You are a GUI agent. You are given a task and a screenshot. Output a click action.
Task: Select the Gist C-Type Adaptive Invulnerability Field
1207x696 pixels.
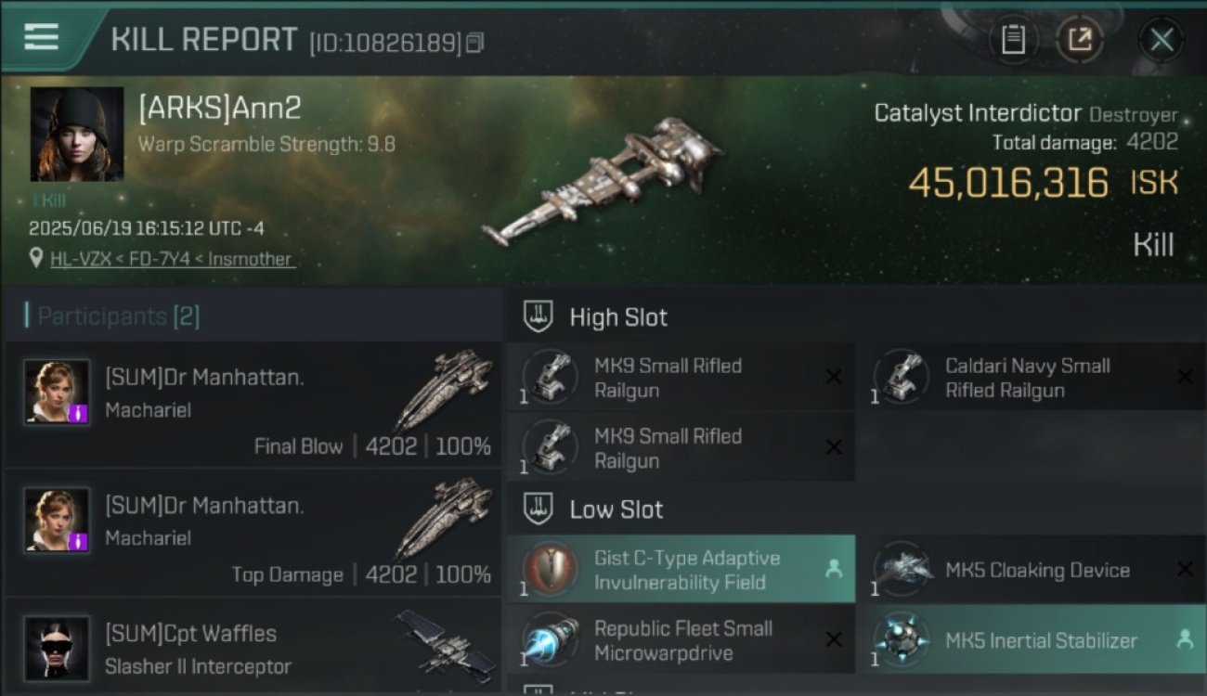[681, 570]
